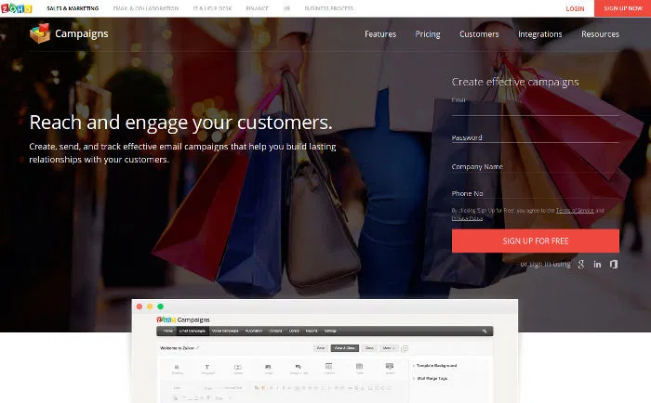Click the 'or sign in using' text

point(546,264)
